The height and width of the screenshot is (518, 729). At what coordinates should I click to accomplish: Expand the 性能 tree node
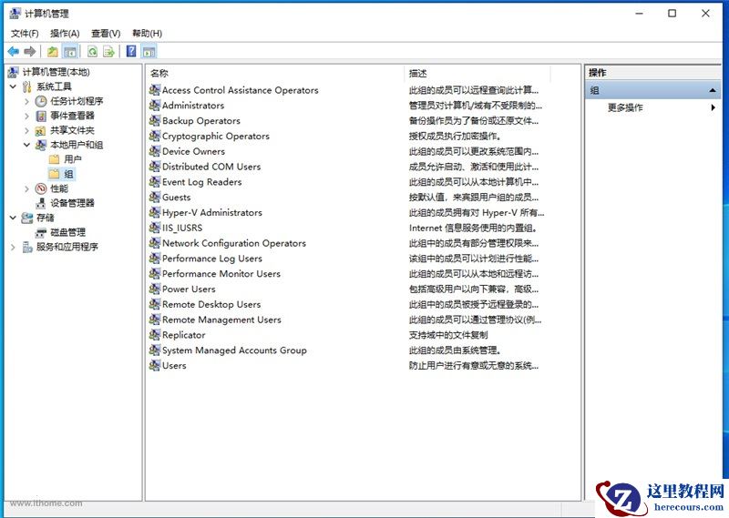[26, 188]
